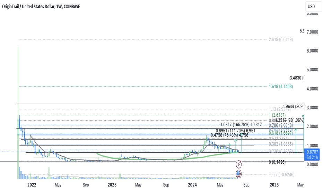Click the 2023 label on the time axis
Image resolution: width=323 pixels, height=190 pixels.
[x=112, y=185]
